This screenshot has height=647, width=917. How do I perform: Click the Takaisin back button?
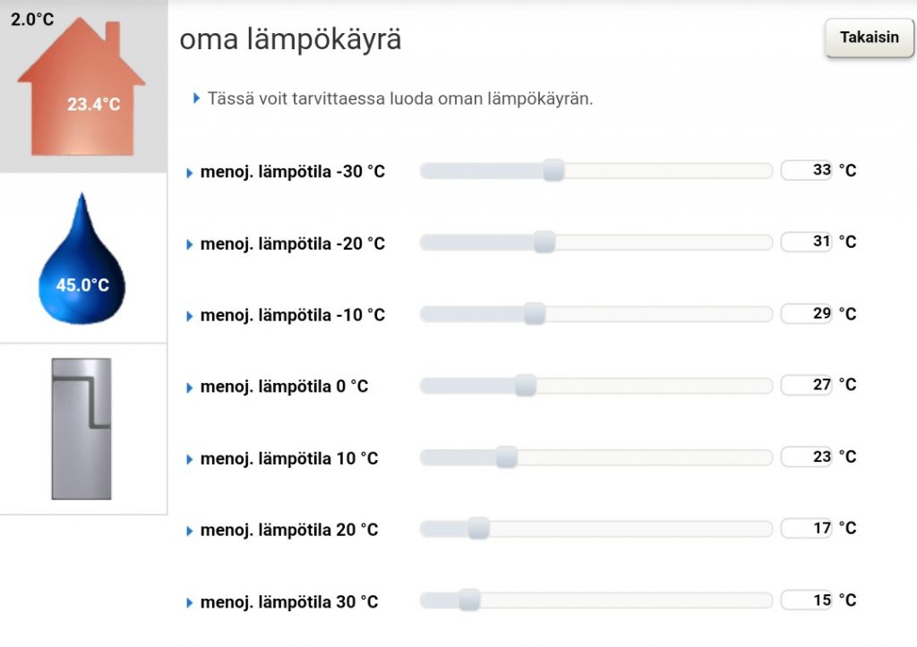coord(869,38)
